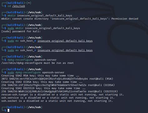Click the '[sudo] password for kali:' line
The image size is (148, 113).
click(x=21, y=31)
